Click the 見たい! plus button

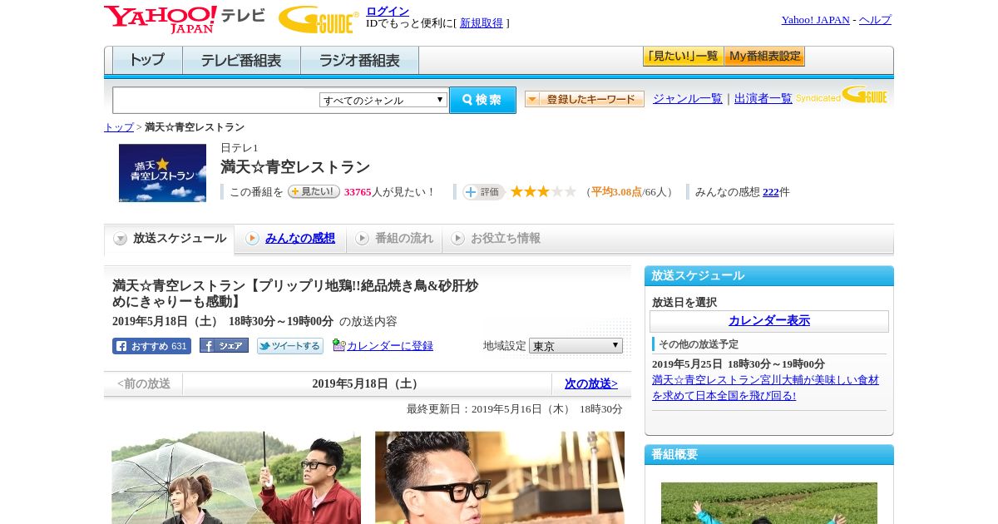click(x=314, y=191)
